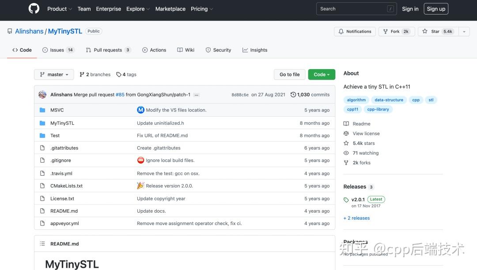Screen dimensions: 477x270
Task: Open the Explore dropdown menu
Action: [138, 9]
